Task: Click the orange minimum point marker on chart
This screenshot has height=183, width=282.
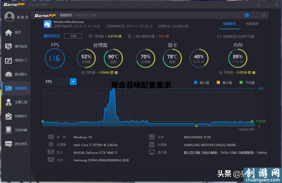Action: (196, 126)
